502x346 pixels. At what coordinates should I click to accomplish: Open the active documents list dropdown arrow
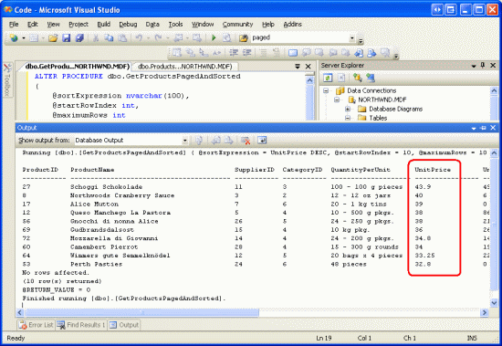(x=298, y=67)
